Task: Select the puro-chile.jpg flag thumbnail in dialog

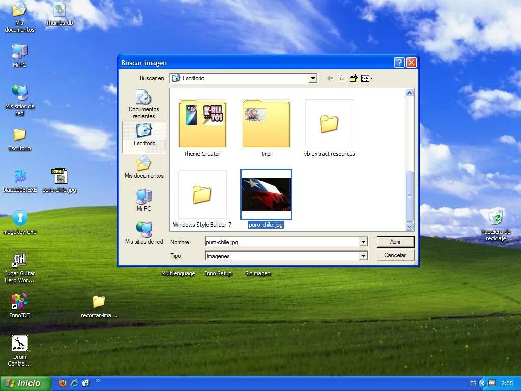Action: pyautogui.click(x=266, y=194)
